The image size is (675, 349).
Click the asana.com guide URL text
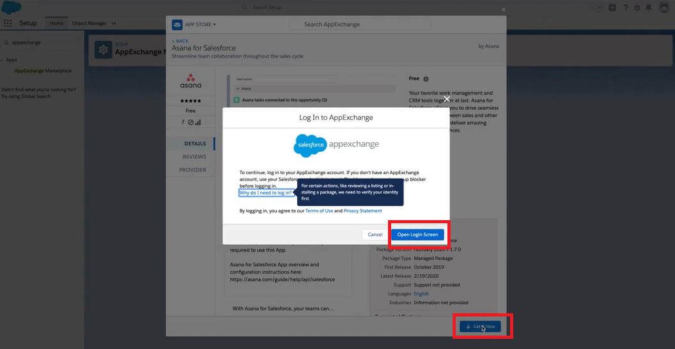click(x=282, y=279)
